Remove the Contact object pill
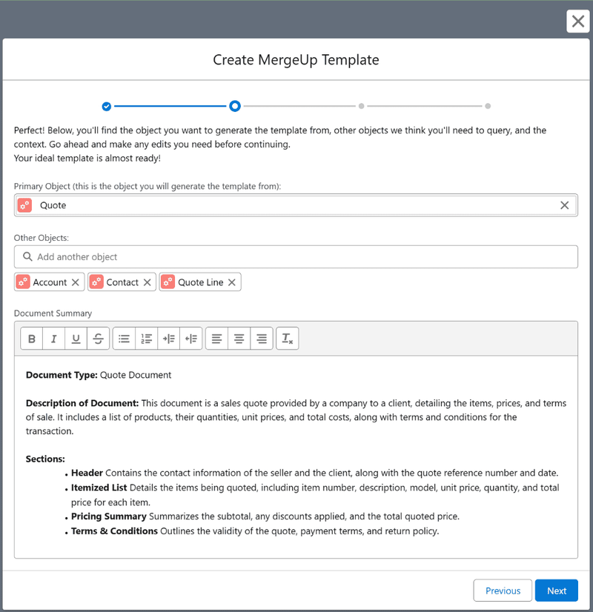 148,282
